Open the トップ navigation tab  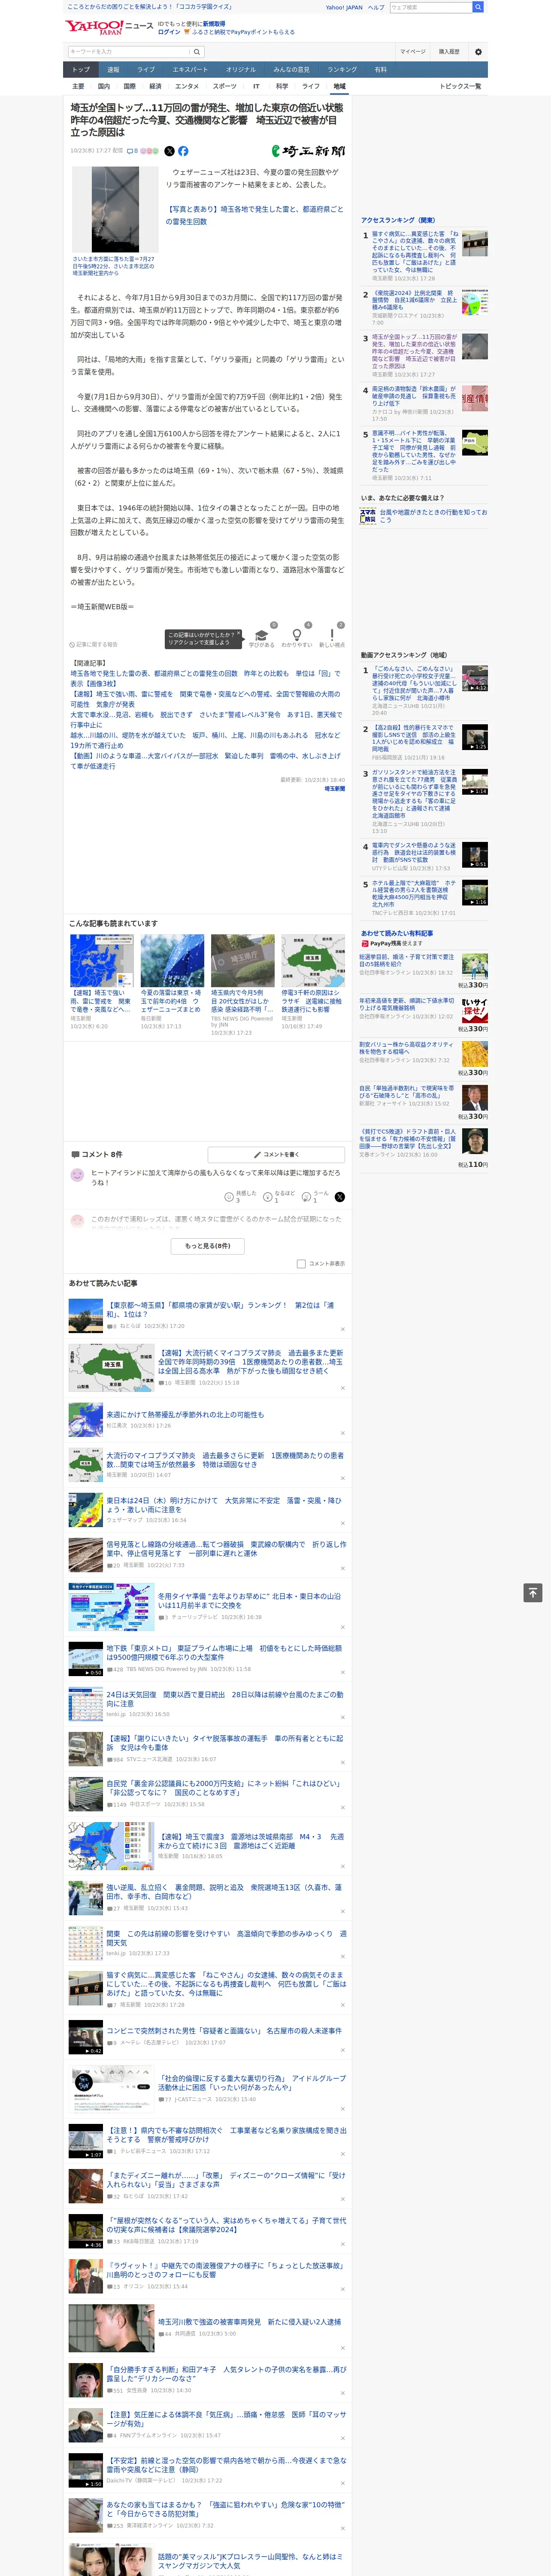click(81, 70)
